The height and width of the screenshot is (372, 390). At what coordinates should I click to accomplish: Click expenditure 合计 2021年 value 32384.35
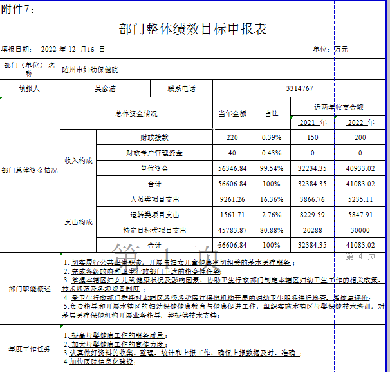click(312, 245)
